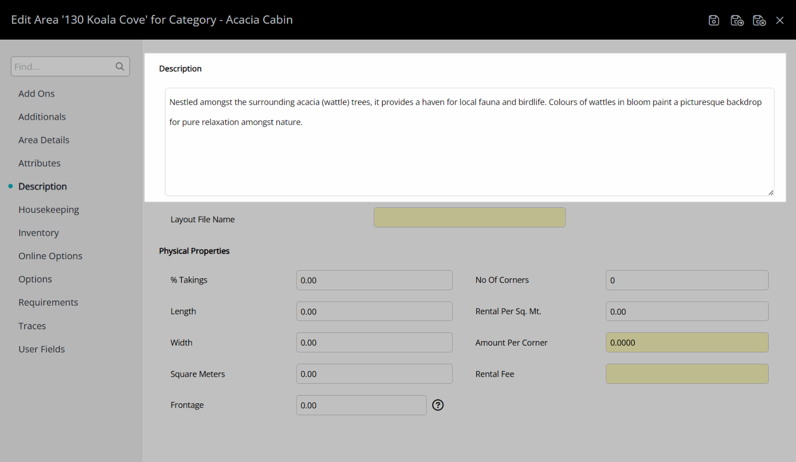Select Attributes in the sidebar
Screen dimensions: 796x462
pos(40,163)
